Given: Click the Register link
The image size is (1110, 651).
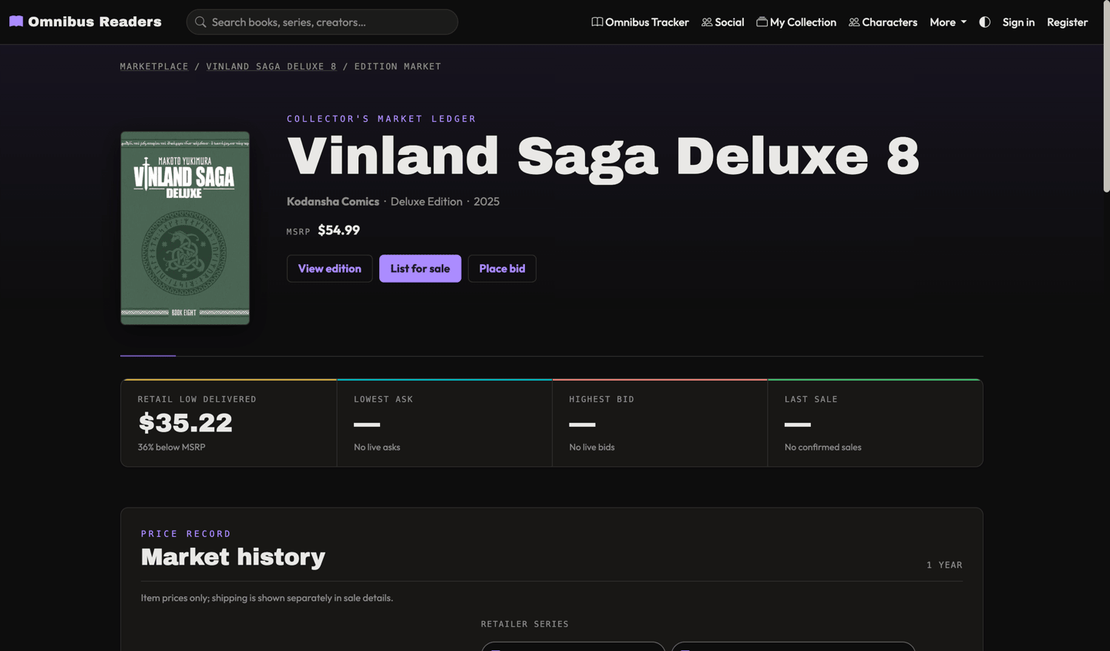Looking at the screenshot, I should tap(1067, 22).
